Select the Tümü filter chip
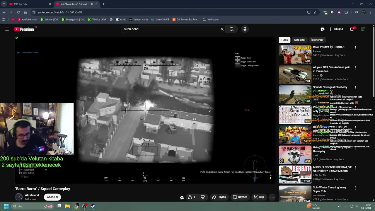 [x=284, y=40]
